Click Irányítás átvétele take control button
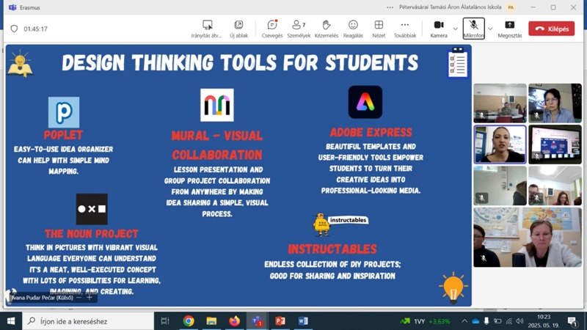Image resolution: width=587 pixels, height=330 pixels. click(x=207, y=29)
